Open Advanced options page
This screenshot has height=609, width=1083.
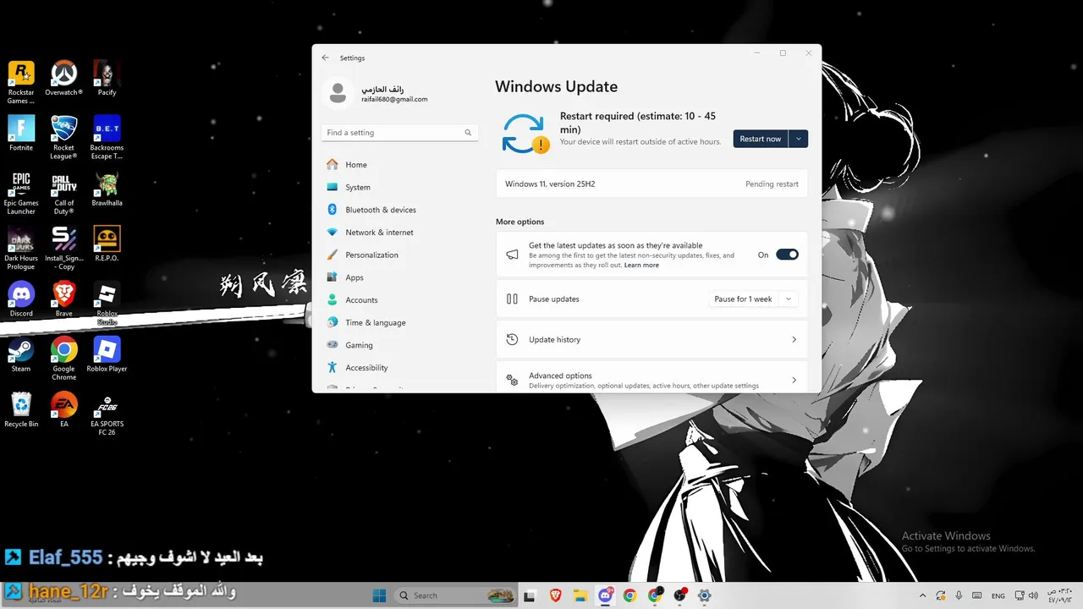point(651,380)
